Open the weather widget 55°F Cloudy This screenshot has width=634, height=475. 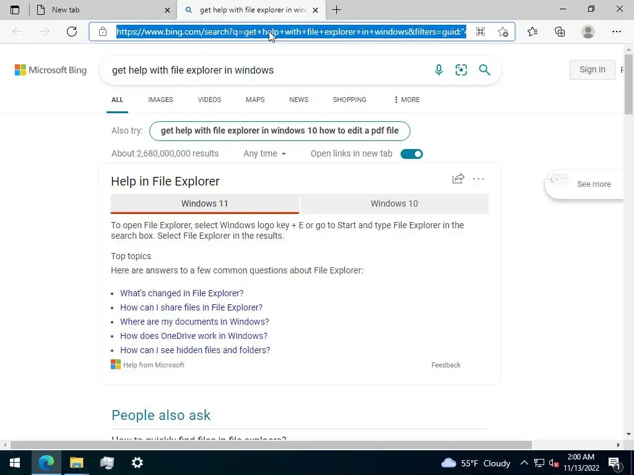click(475, 463)
